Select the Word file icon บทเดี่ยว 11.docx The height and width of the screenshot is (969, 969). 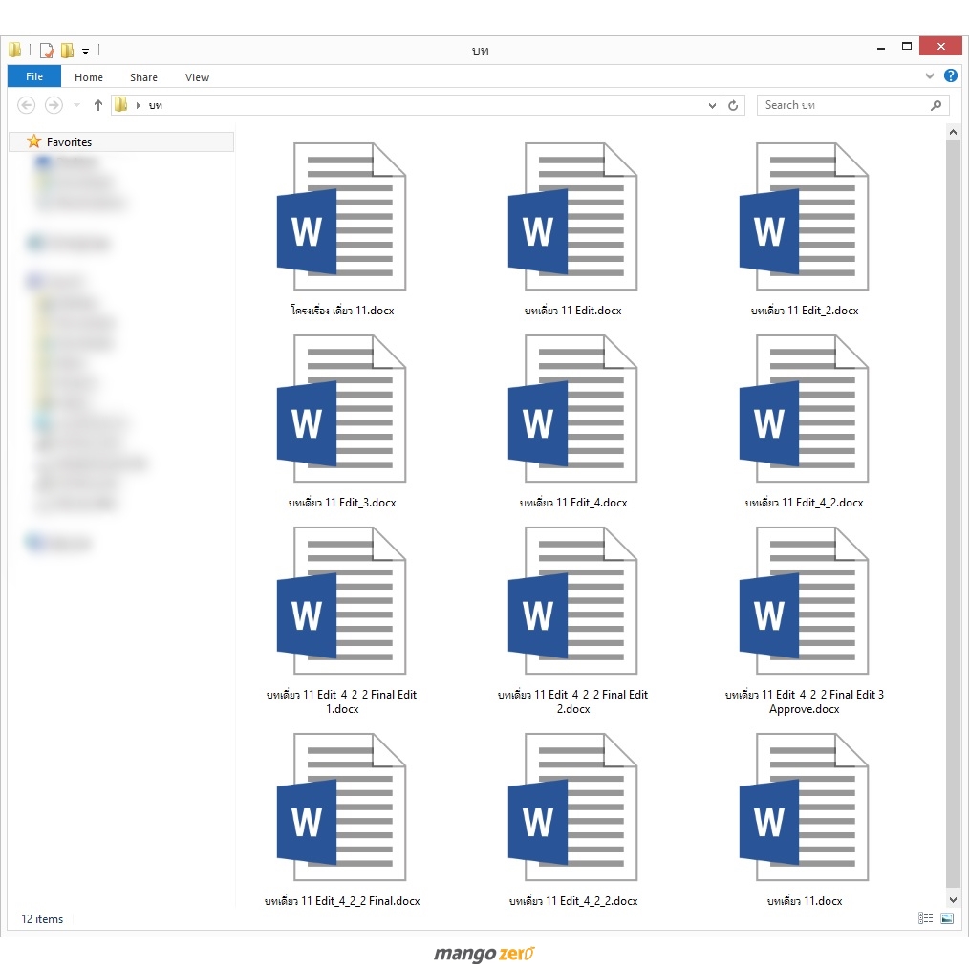coord(804,807)
